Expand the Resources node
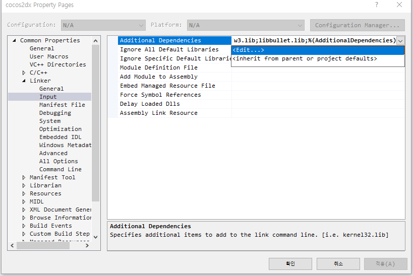The image size is (413, 276). 24,193
